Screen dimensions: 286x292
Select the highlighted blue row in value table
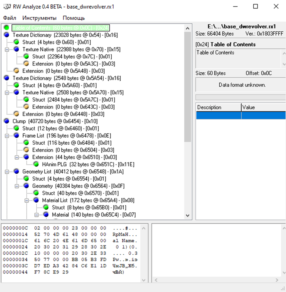[241, 116]
